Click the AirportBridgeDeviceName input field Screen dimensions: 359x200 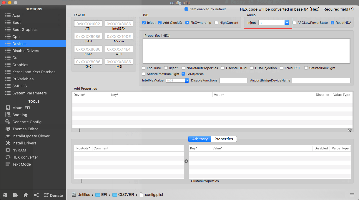[321, 80]
